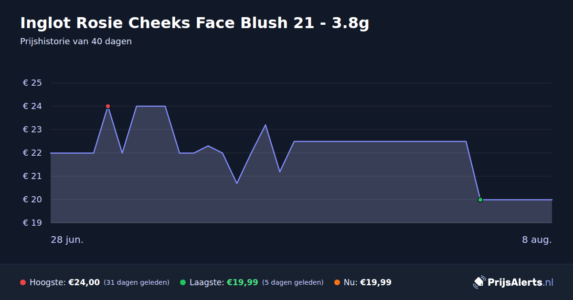
Task: Select the Nu €19,99 current price
Action: tap(376, 282)
